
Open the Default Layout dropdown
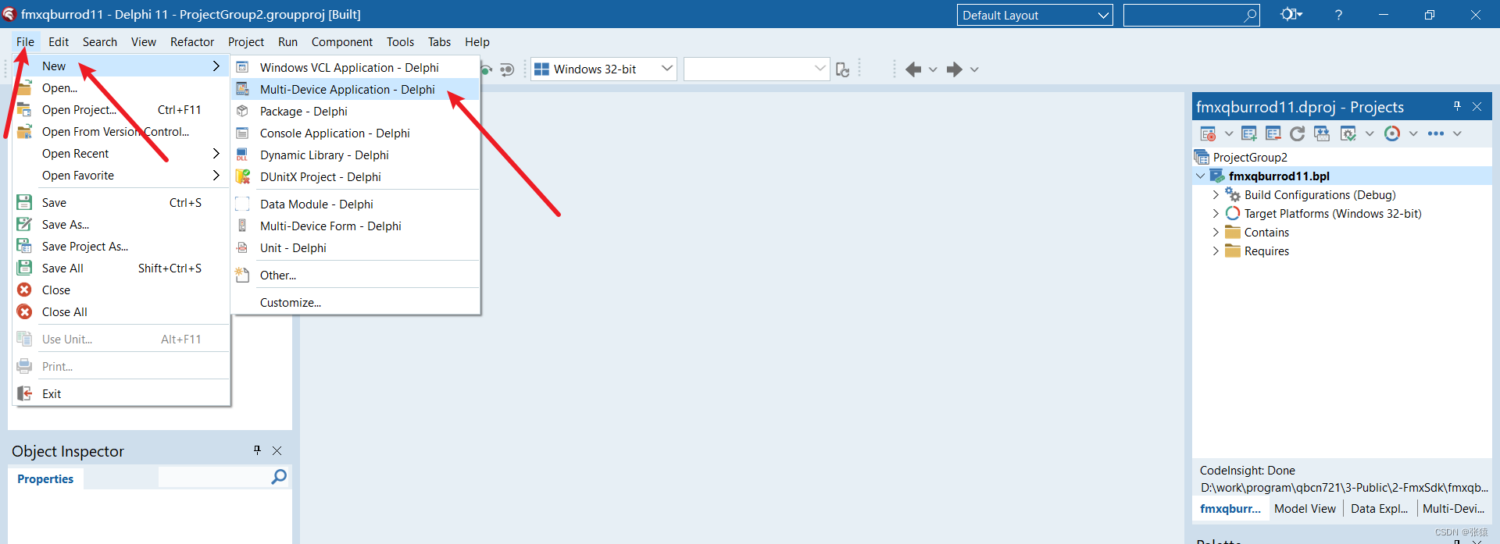click(1103, 15)
